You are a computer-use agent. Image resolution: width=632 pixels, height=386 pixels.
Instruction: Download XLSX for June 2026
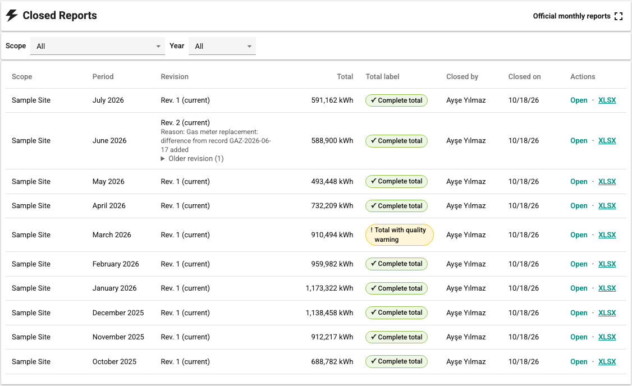607,141
